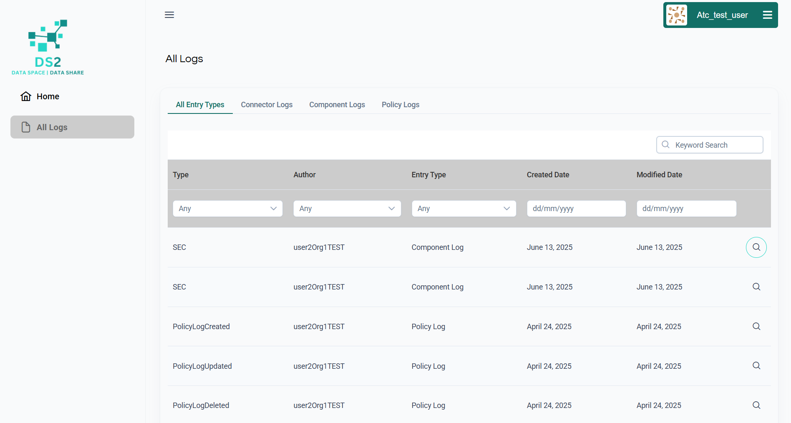Open All Logs in the sidebar
791x423 pixels.
pos(72,127)
